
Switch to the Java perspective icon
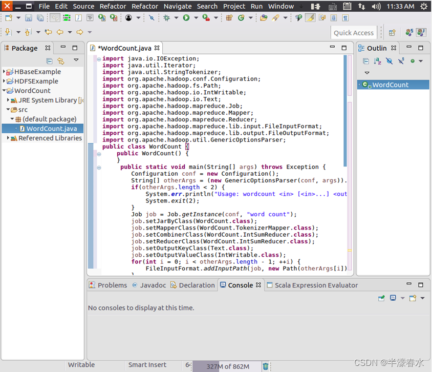coord(421,32)
